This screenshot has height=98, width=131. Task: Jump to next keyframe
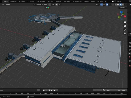click(x=54, y=90)
